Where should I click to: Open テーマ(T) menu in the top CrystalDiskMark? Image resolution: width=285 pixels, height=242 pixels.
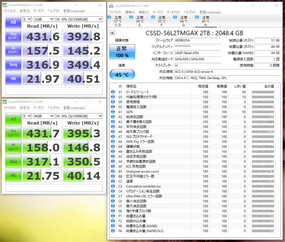pos(39,11)
